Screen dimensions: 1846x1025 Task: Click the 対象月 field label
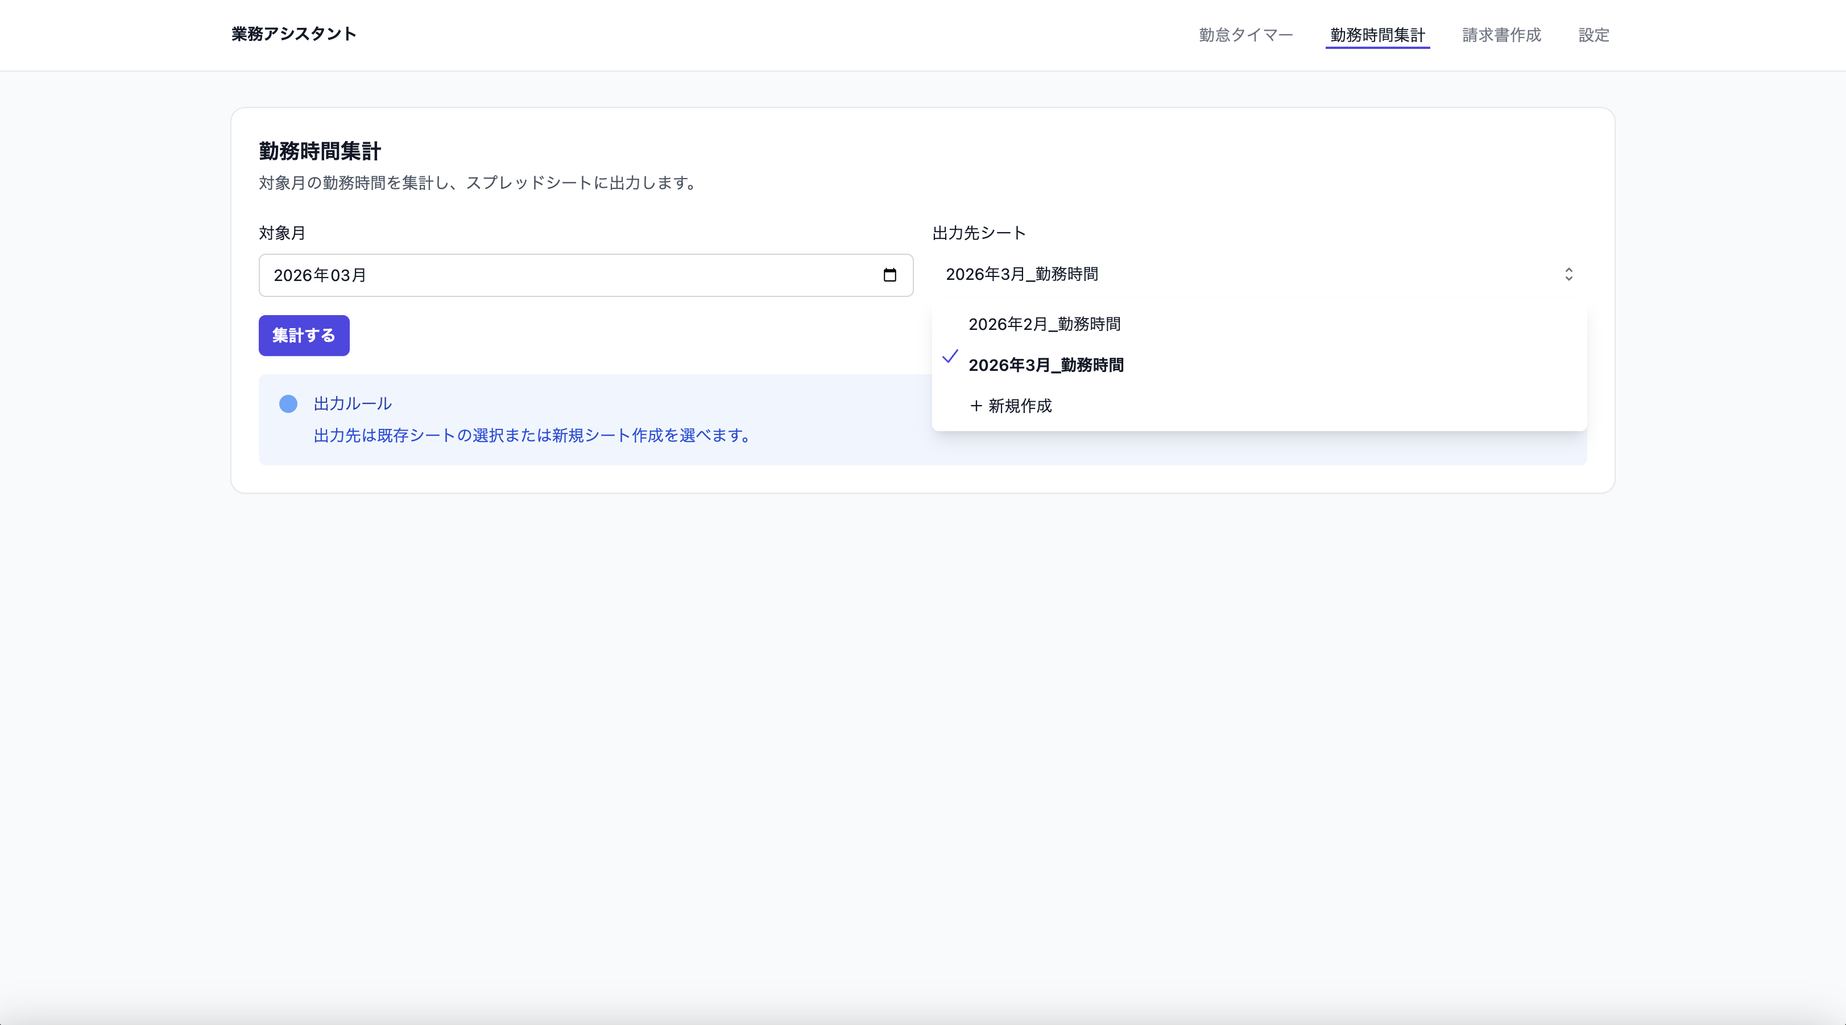[282, 233]
